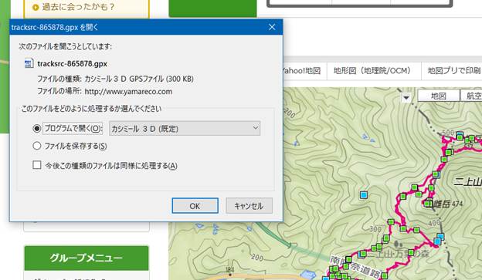Click the 二上山・万葉の森 map label
Screen dimensions: 482x280
398,254
